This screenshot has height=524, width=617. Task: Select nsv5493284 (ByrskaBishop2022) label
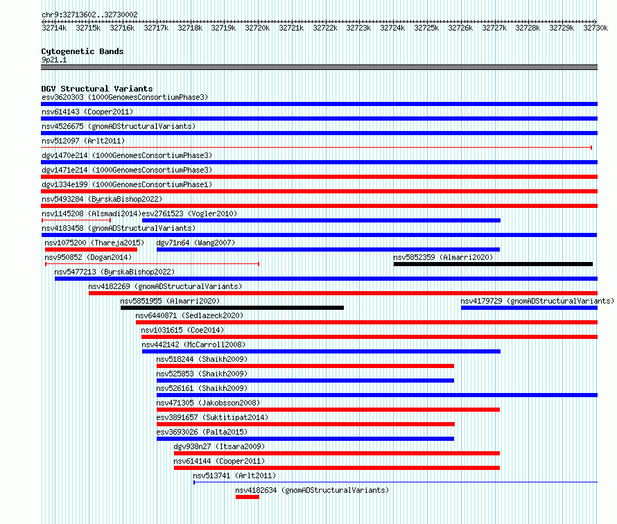(x=102, y=199)
